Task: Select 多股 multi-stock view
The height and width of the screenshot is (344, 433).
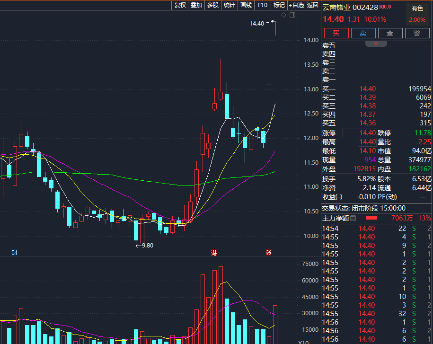Action: 213,5
